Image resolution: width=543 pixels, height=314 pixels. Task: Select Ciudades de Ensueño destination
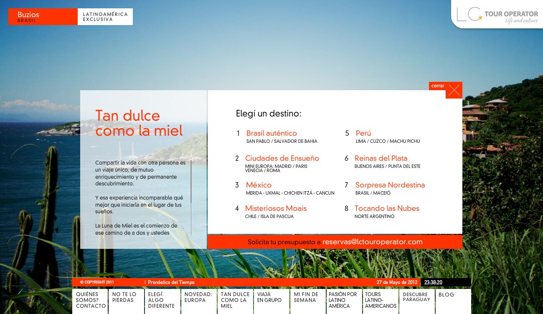pos(282,158)
